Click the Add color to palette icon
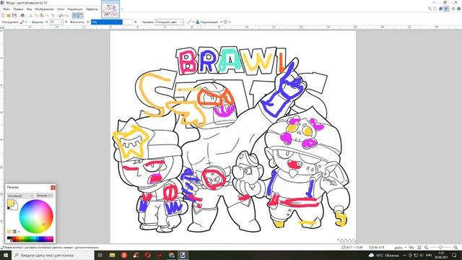The image size is (462, 260). [9, 231]
